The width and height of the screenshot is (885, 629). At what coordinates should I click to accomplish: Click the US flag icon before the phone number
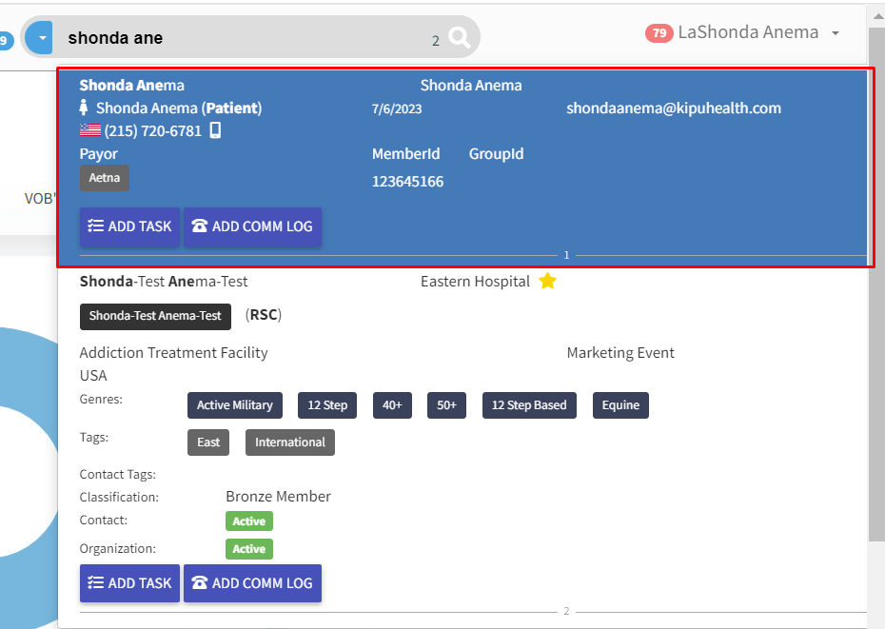click(x=89, y=130)
